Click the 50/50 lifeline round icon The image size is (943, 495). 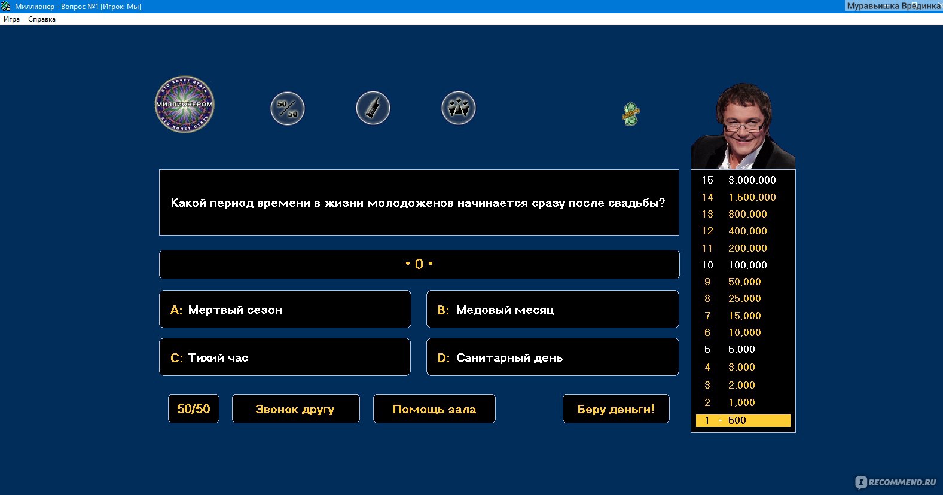tap(288, 108)
